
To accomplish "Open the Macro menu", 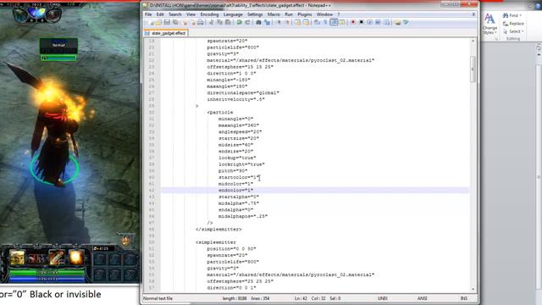I will click(x=274, y=14).
